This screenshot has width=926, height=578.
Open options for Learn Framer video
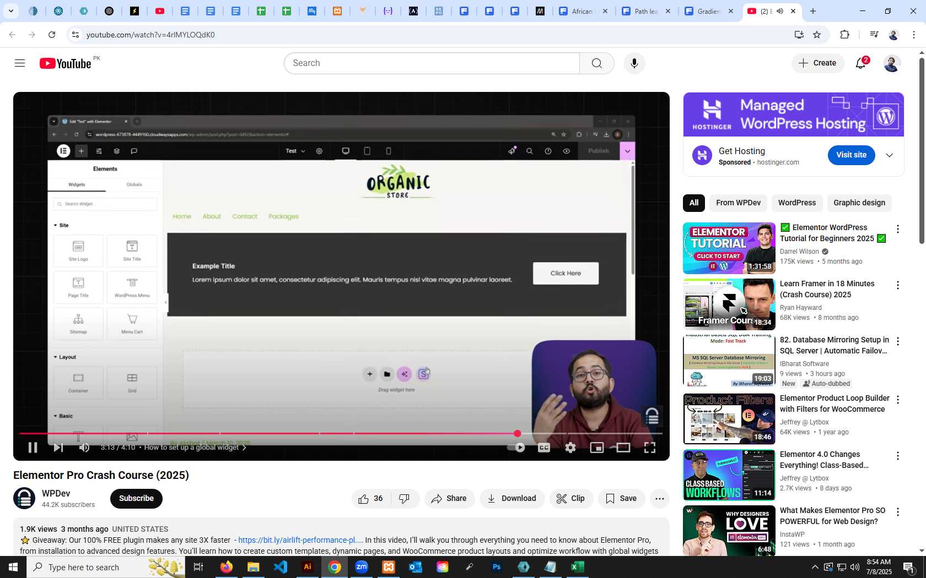[898, 285]
